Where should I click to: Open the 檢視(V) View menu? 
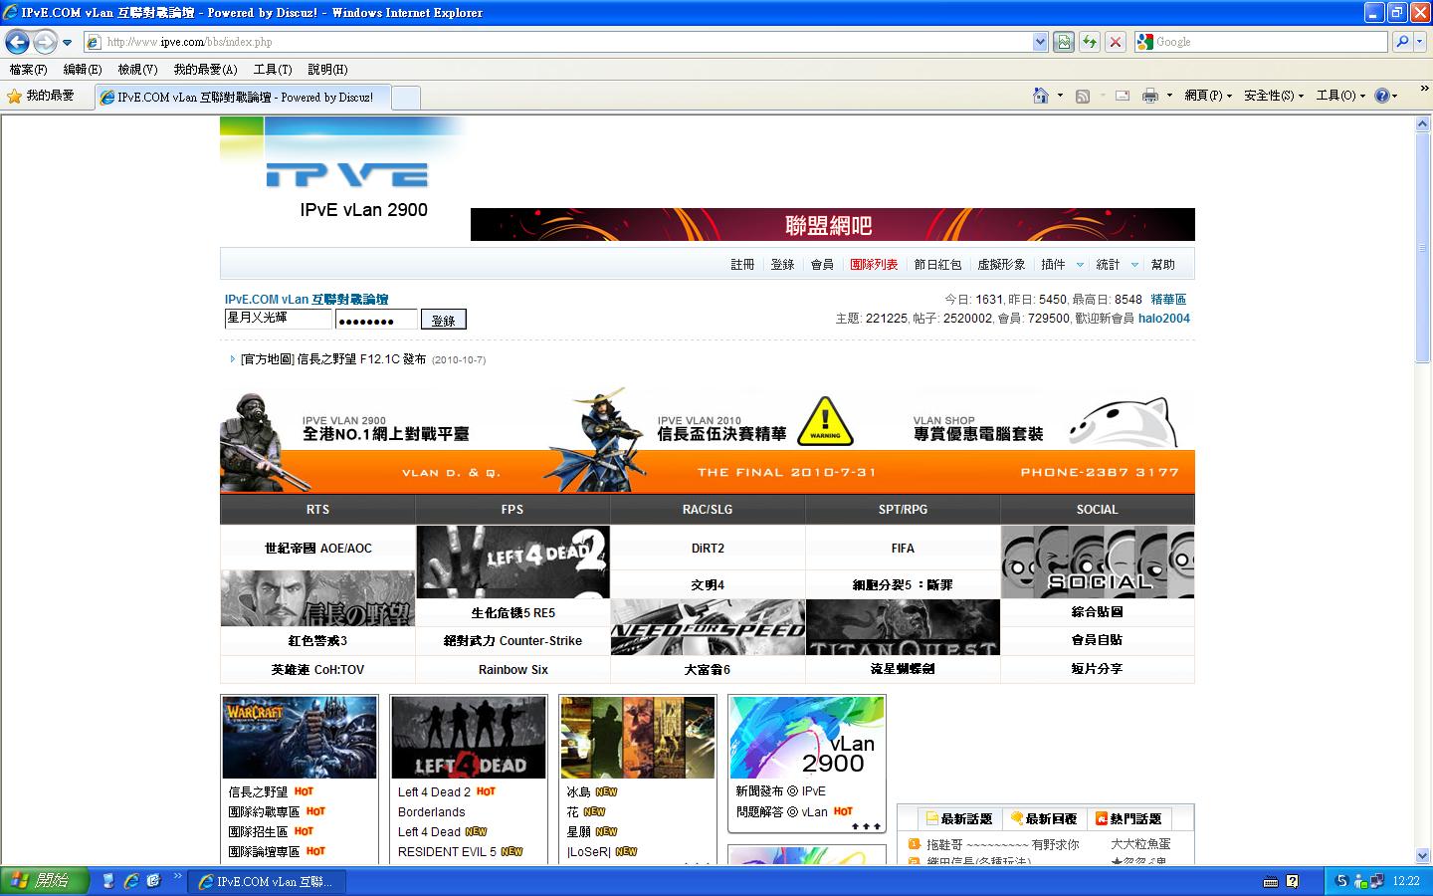tap(137, 70)
